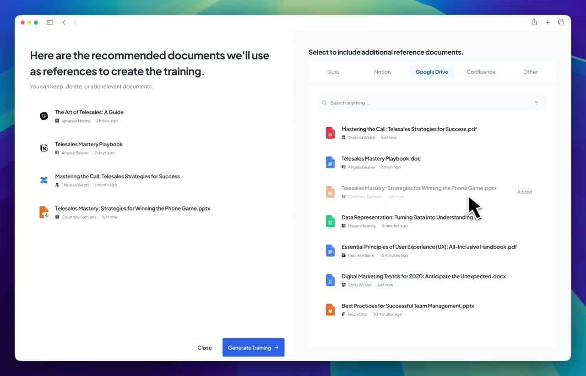Switch to the Confluence tab

coord(481,72)
